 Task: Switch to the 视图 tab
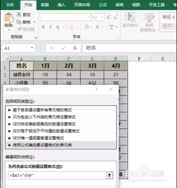tap(136, 5)
